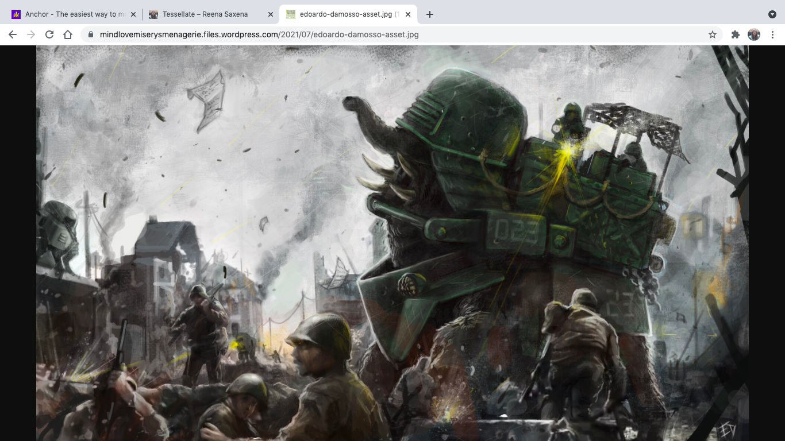Expand the tab search dropdown arrow

[772, 14]
